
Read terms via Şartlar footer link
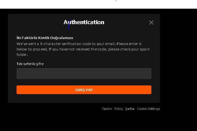[130, 109]
